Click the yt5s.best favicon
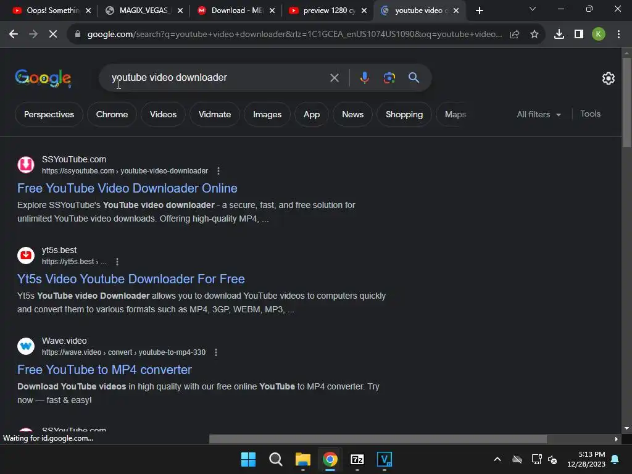Image resolution: width=632 pixels, height=474 pixels. click(26, 256)
